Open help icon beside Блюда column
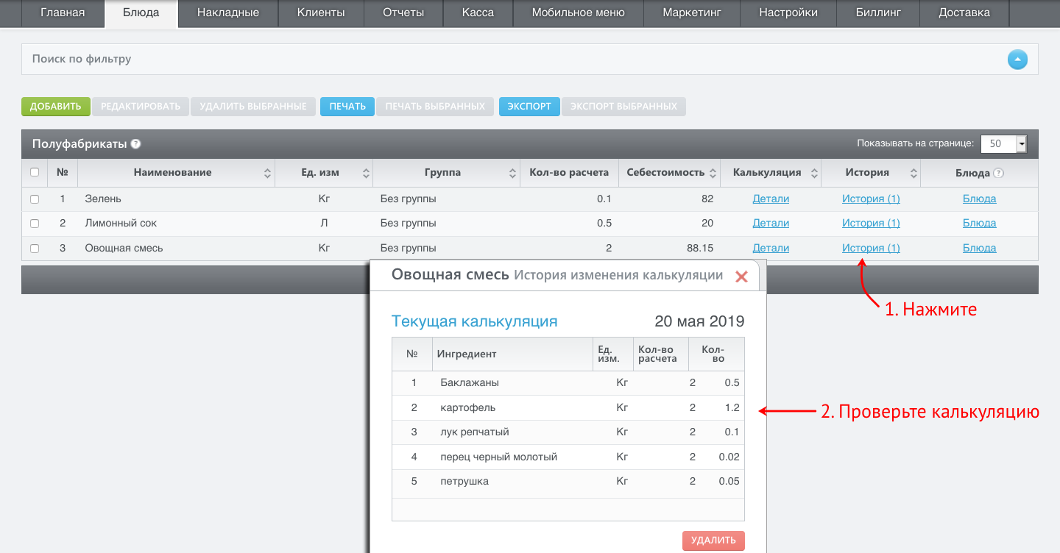The width and height of the screenshot is (1060, 553). [x=998, y=174]
